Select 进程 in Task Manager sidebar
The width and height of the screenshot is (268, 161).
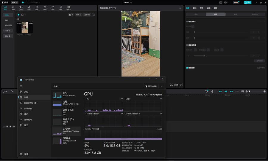(26, 92)
